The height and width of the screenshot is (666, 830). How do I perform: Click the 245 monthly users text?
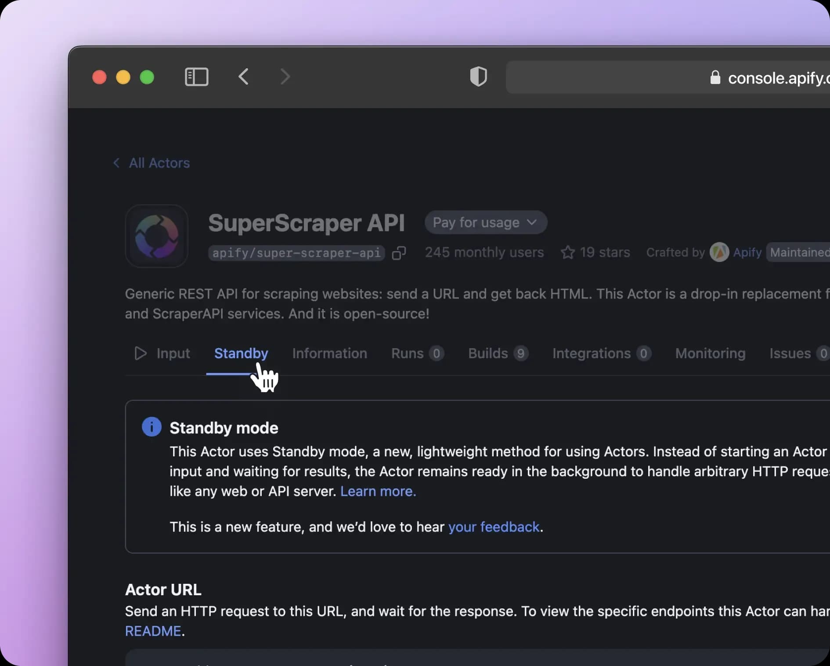[484, 252]
